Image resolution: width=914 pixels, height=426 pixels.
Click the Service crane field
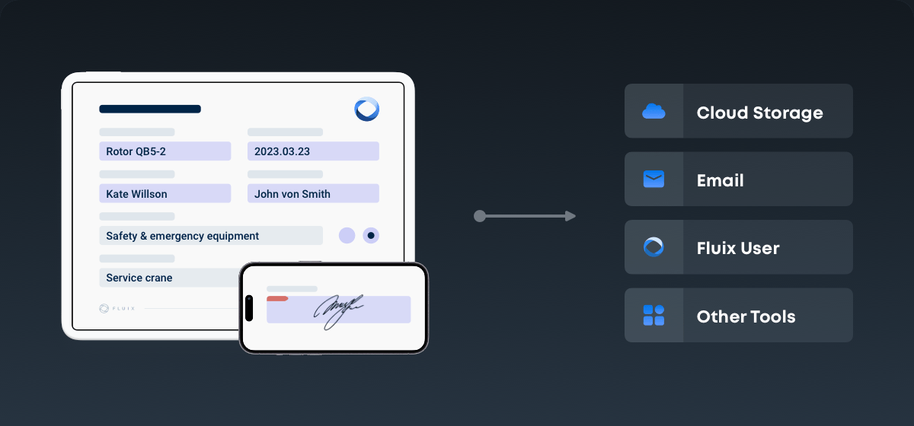(x=169, y=278)
